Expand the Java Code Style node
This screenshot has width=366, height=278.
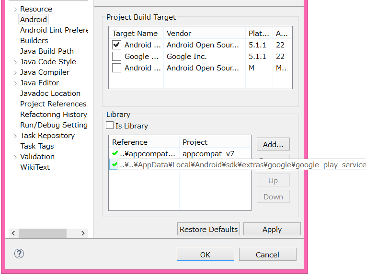coord(15,62)
